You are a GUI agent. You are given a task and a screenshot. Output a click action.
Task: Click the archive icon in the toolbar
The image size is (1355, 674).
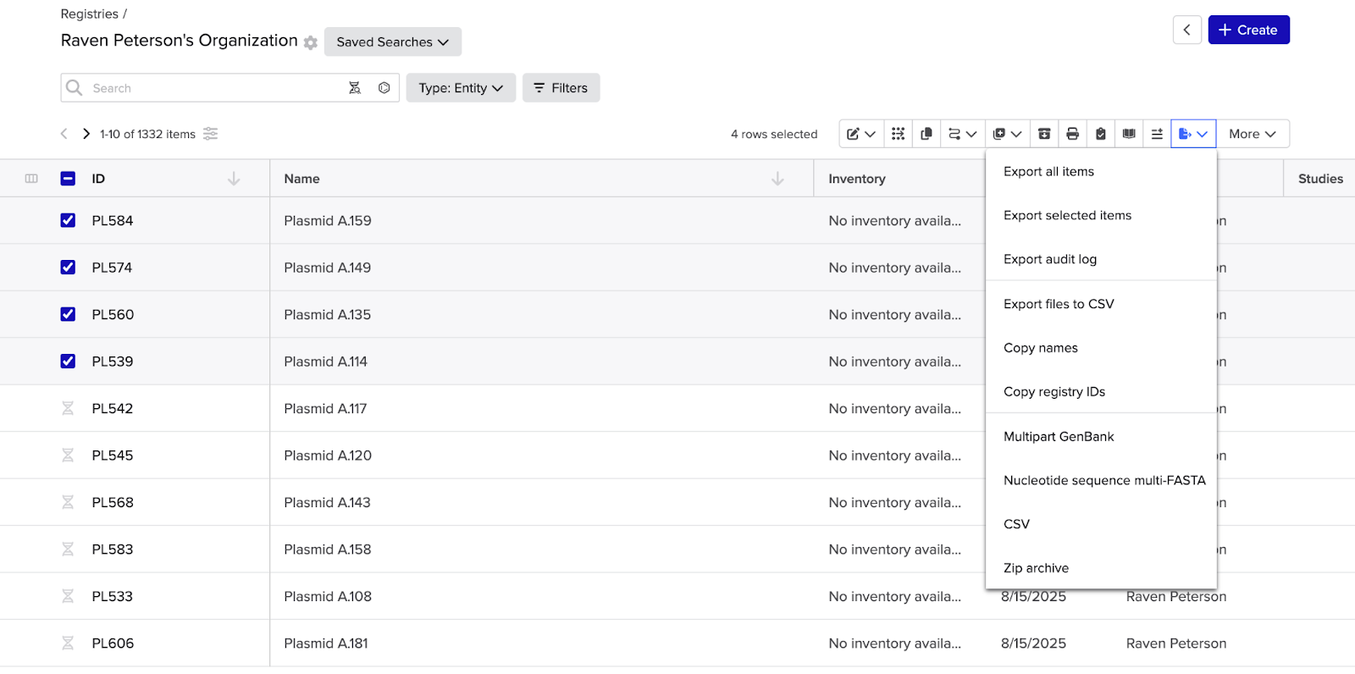click(x=1044, y=134)
